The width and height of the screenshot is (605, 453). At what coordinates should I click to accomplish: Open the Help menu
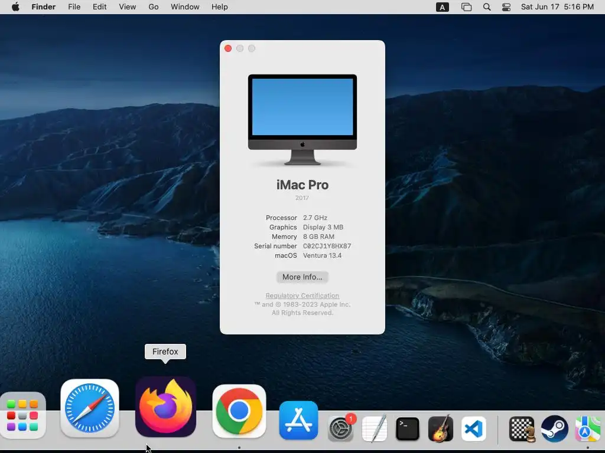[x=220, y=7]
